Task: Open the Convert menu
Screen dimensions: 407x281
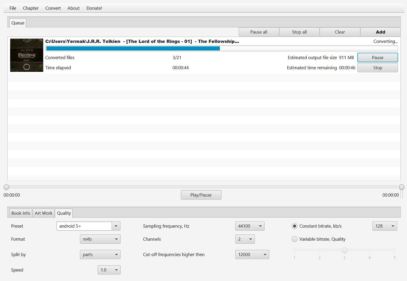Action: click(53, 8)
